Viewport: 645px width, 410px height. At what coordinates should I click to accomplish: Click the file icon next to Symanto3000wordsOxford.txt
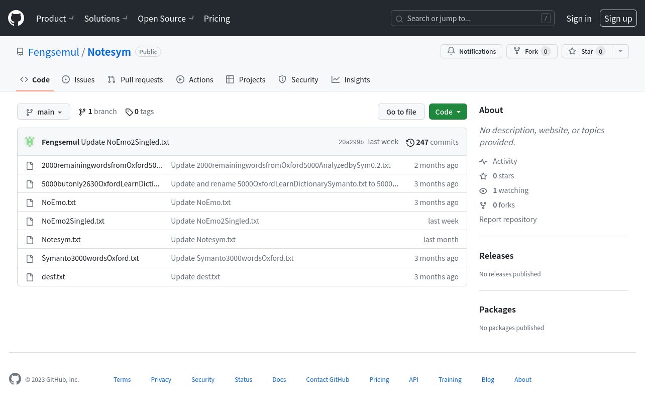pyautogui.click(x=30, y=258)
